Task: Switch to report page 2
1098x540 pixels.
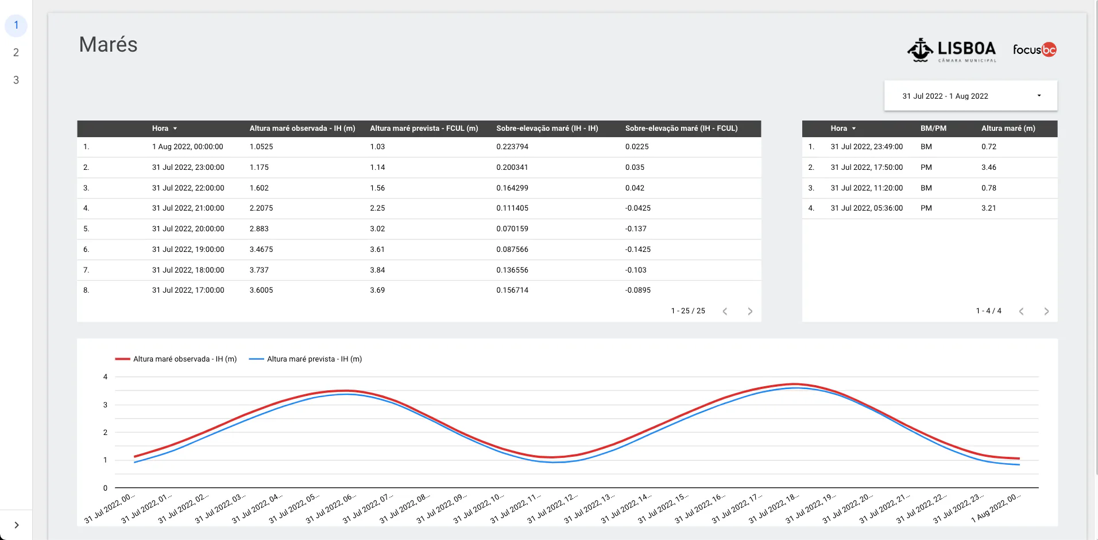Action: [16, 52]
